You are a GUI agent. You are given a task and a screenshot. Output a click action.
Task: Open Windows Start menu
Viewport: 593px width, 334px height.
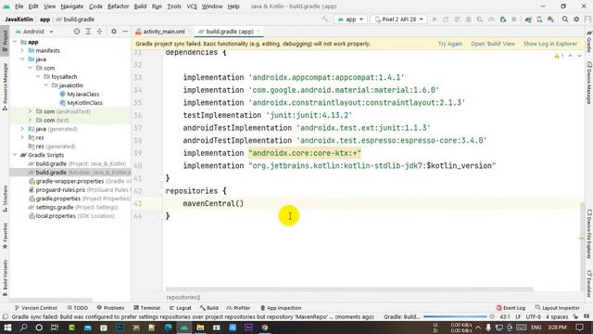pos(7,328)
